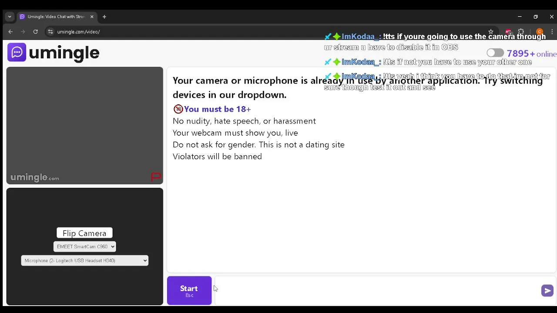Open a new browser tab
This screenshot has width=557, height=313.
(x=104, y=17)
